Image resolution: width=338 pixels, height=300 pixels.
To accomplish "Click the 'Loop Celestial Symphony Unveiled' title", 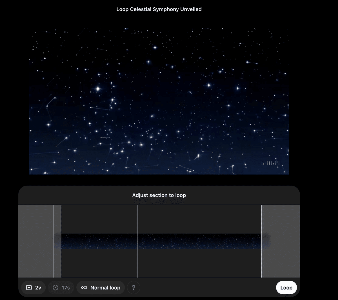I will point(159,9).
